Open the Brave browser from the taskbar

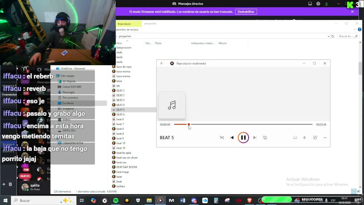tap(249, 200)
